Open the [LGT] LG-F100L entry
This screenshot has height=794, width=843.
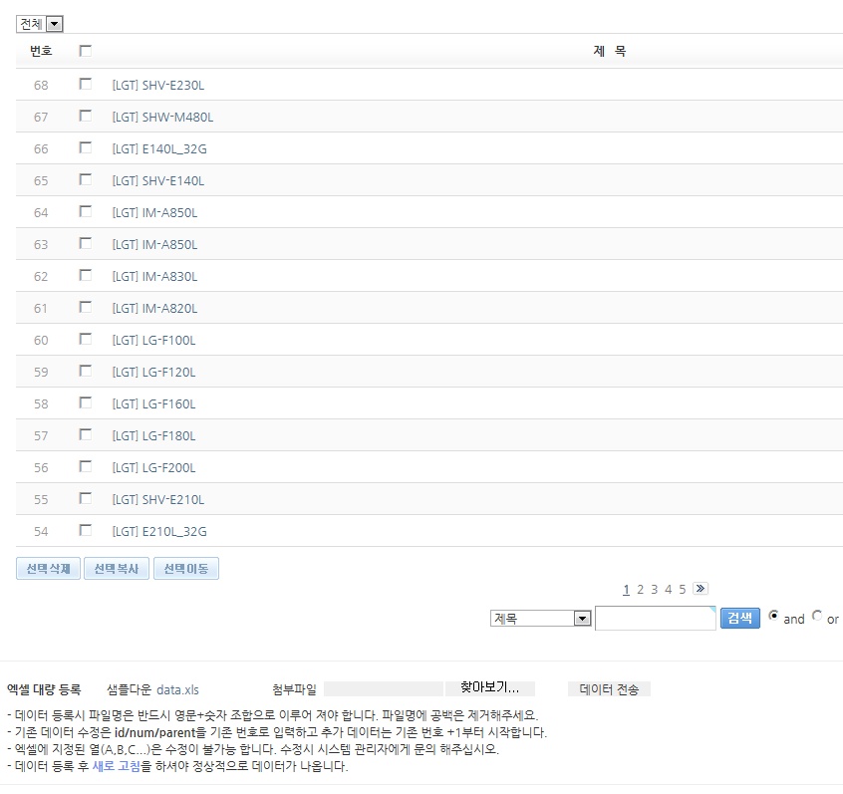pyautogui.click(x=153, y=341)
